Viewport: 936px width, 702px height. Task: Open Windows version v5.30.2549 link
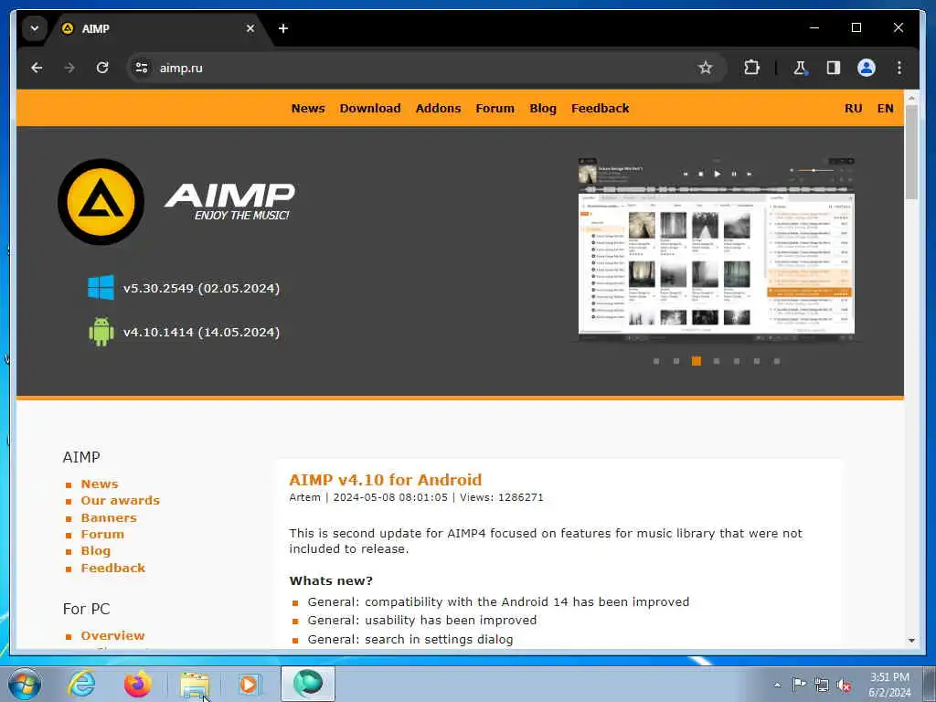click(x=201, y=288)
